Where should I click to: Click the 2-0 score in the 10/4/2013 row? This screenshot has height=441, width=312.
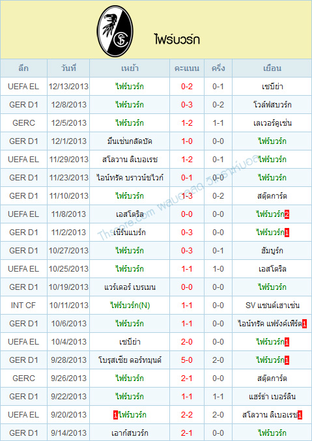pos(187,342)
